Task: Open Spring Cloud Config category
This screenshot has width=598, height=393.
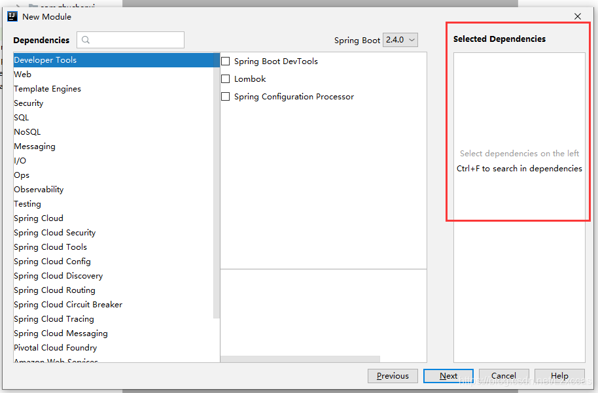Action: click(116, 262)
